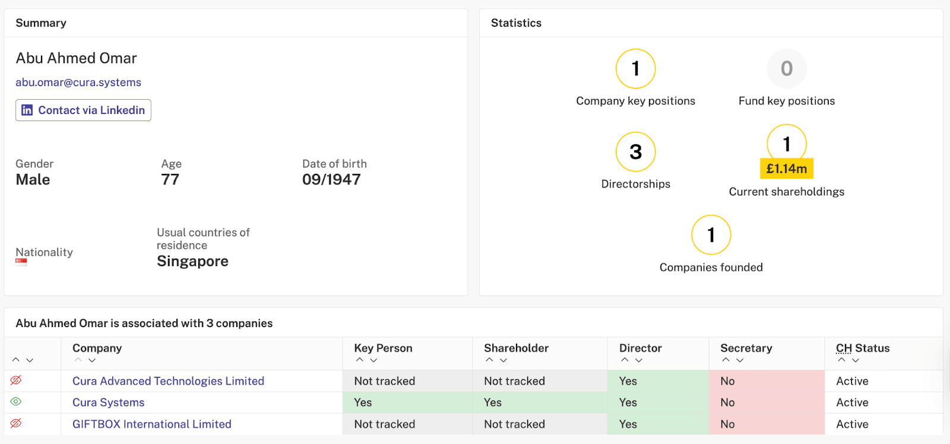Click the Contact via Linkedin button
This screenshot has width=950, height=444.
click(x=83, y=110)
